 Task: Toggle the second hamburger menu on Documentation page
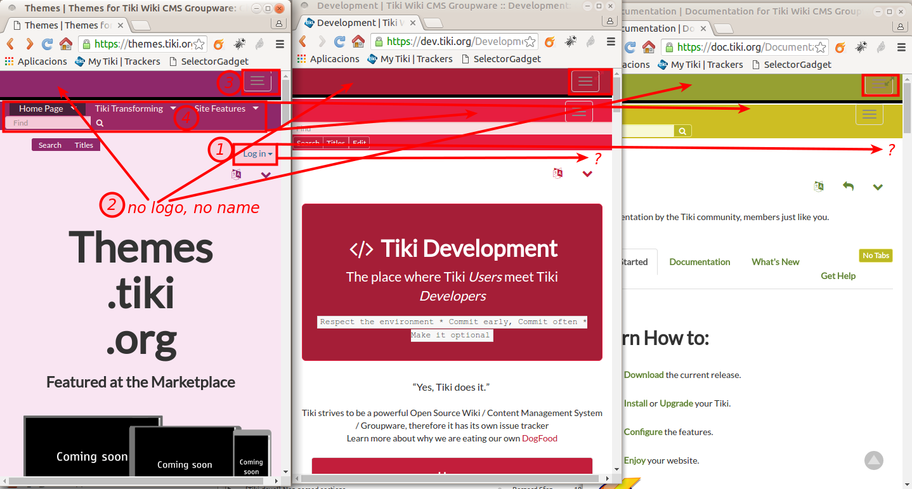pos(870,114)
